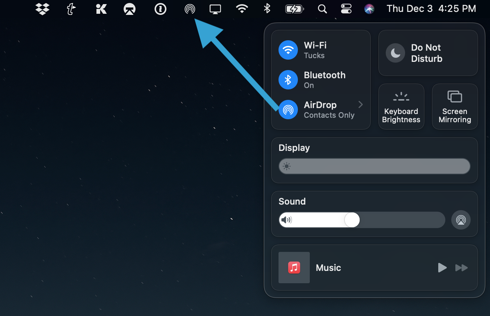Open Screen Mirroring from the menu bar display icon
Image resolution: width=490 pixels, height=316 pixels.
(x=215, y=9)
